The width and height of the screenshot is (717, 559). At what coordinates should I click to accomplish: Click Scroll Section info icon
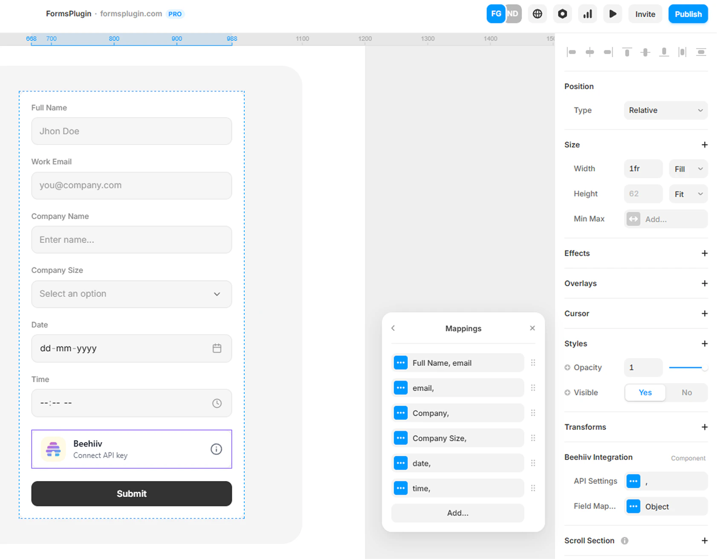tap(624, 541)
